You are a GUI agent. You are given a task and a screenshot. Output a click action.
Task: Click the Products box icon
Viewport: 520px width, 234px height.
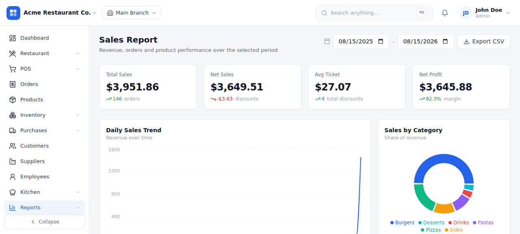pyautogui.click(x=13, y=100)
